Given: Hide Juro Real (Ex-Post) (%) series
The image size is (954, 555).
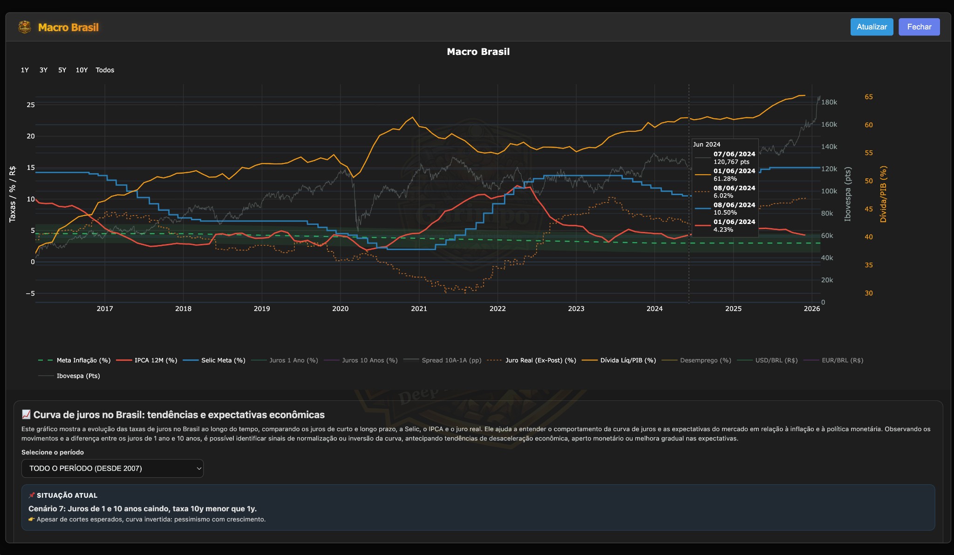Looking at the screenshot, I should click(540, 360).
